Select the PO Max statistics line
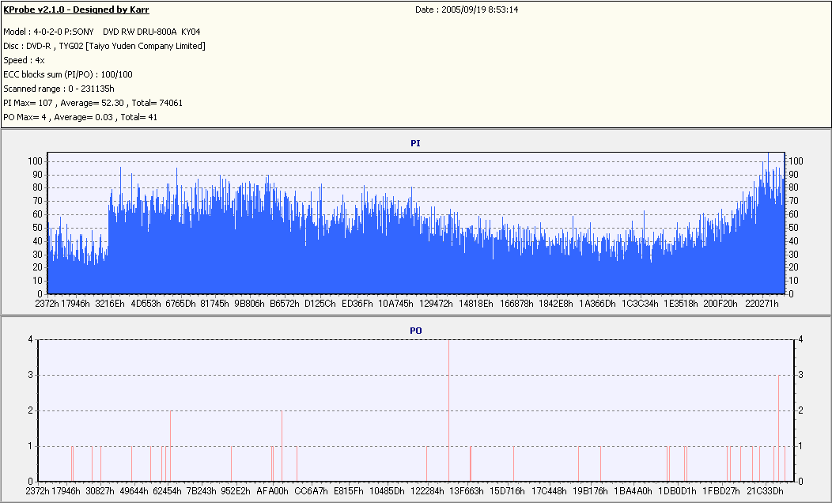 (80, 117)
